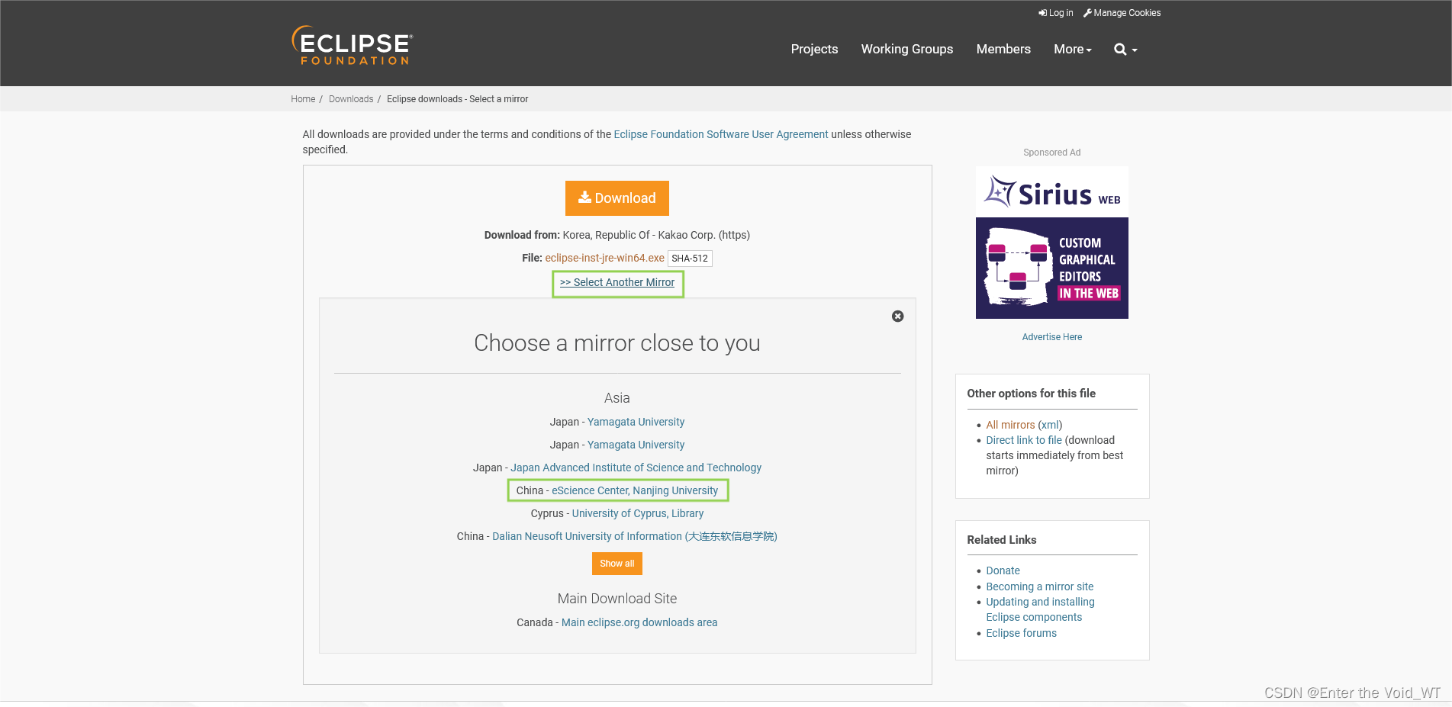Click the Show all mirrors button
The height and width of the screenshot is (707, 1452).
pyautogui.click(x=617, y=564)
